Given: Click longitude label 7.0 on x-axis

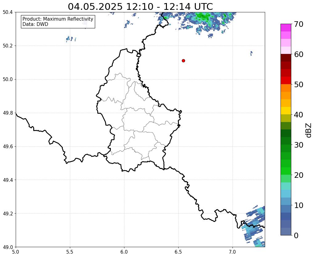Looking at the screenshot, I should pos(232,252).
